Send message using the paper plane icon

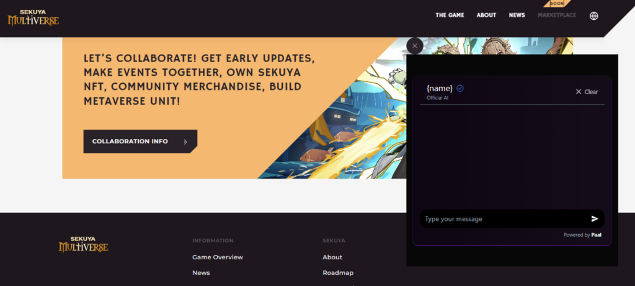click(x=595, y=219)
